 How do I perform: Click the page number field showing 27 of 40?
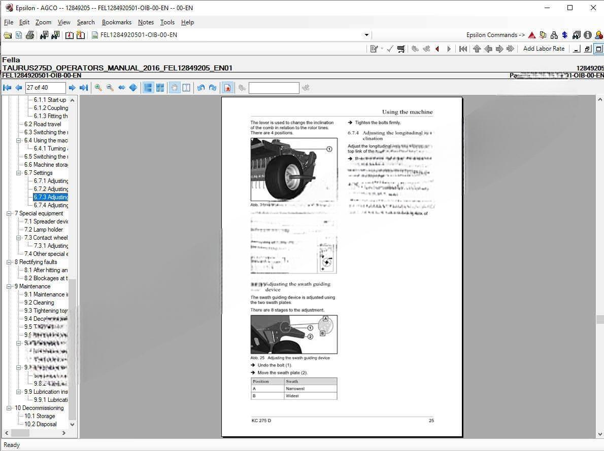[45, 88]
